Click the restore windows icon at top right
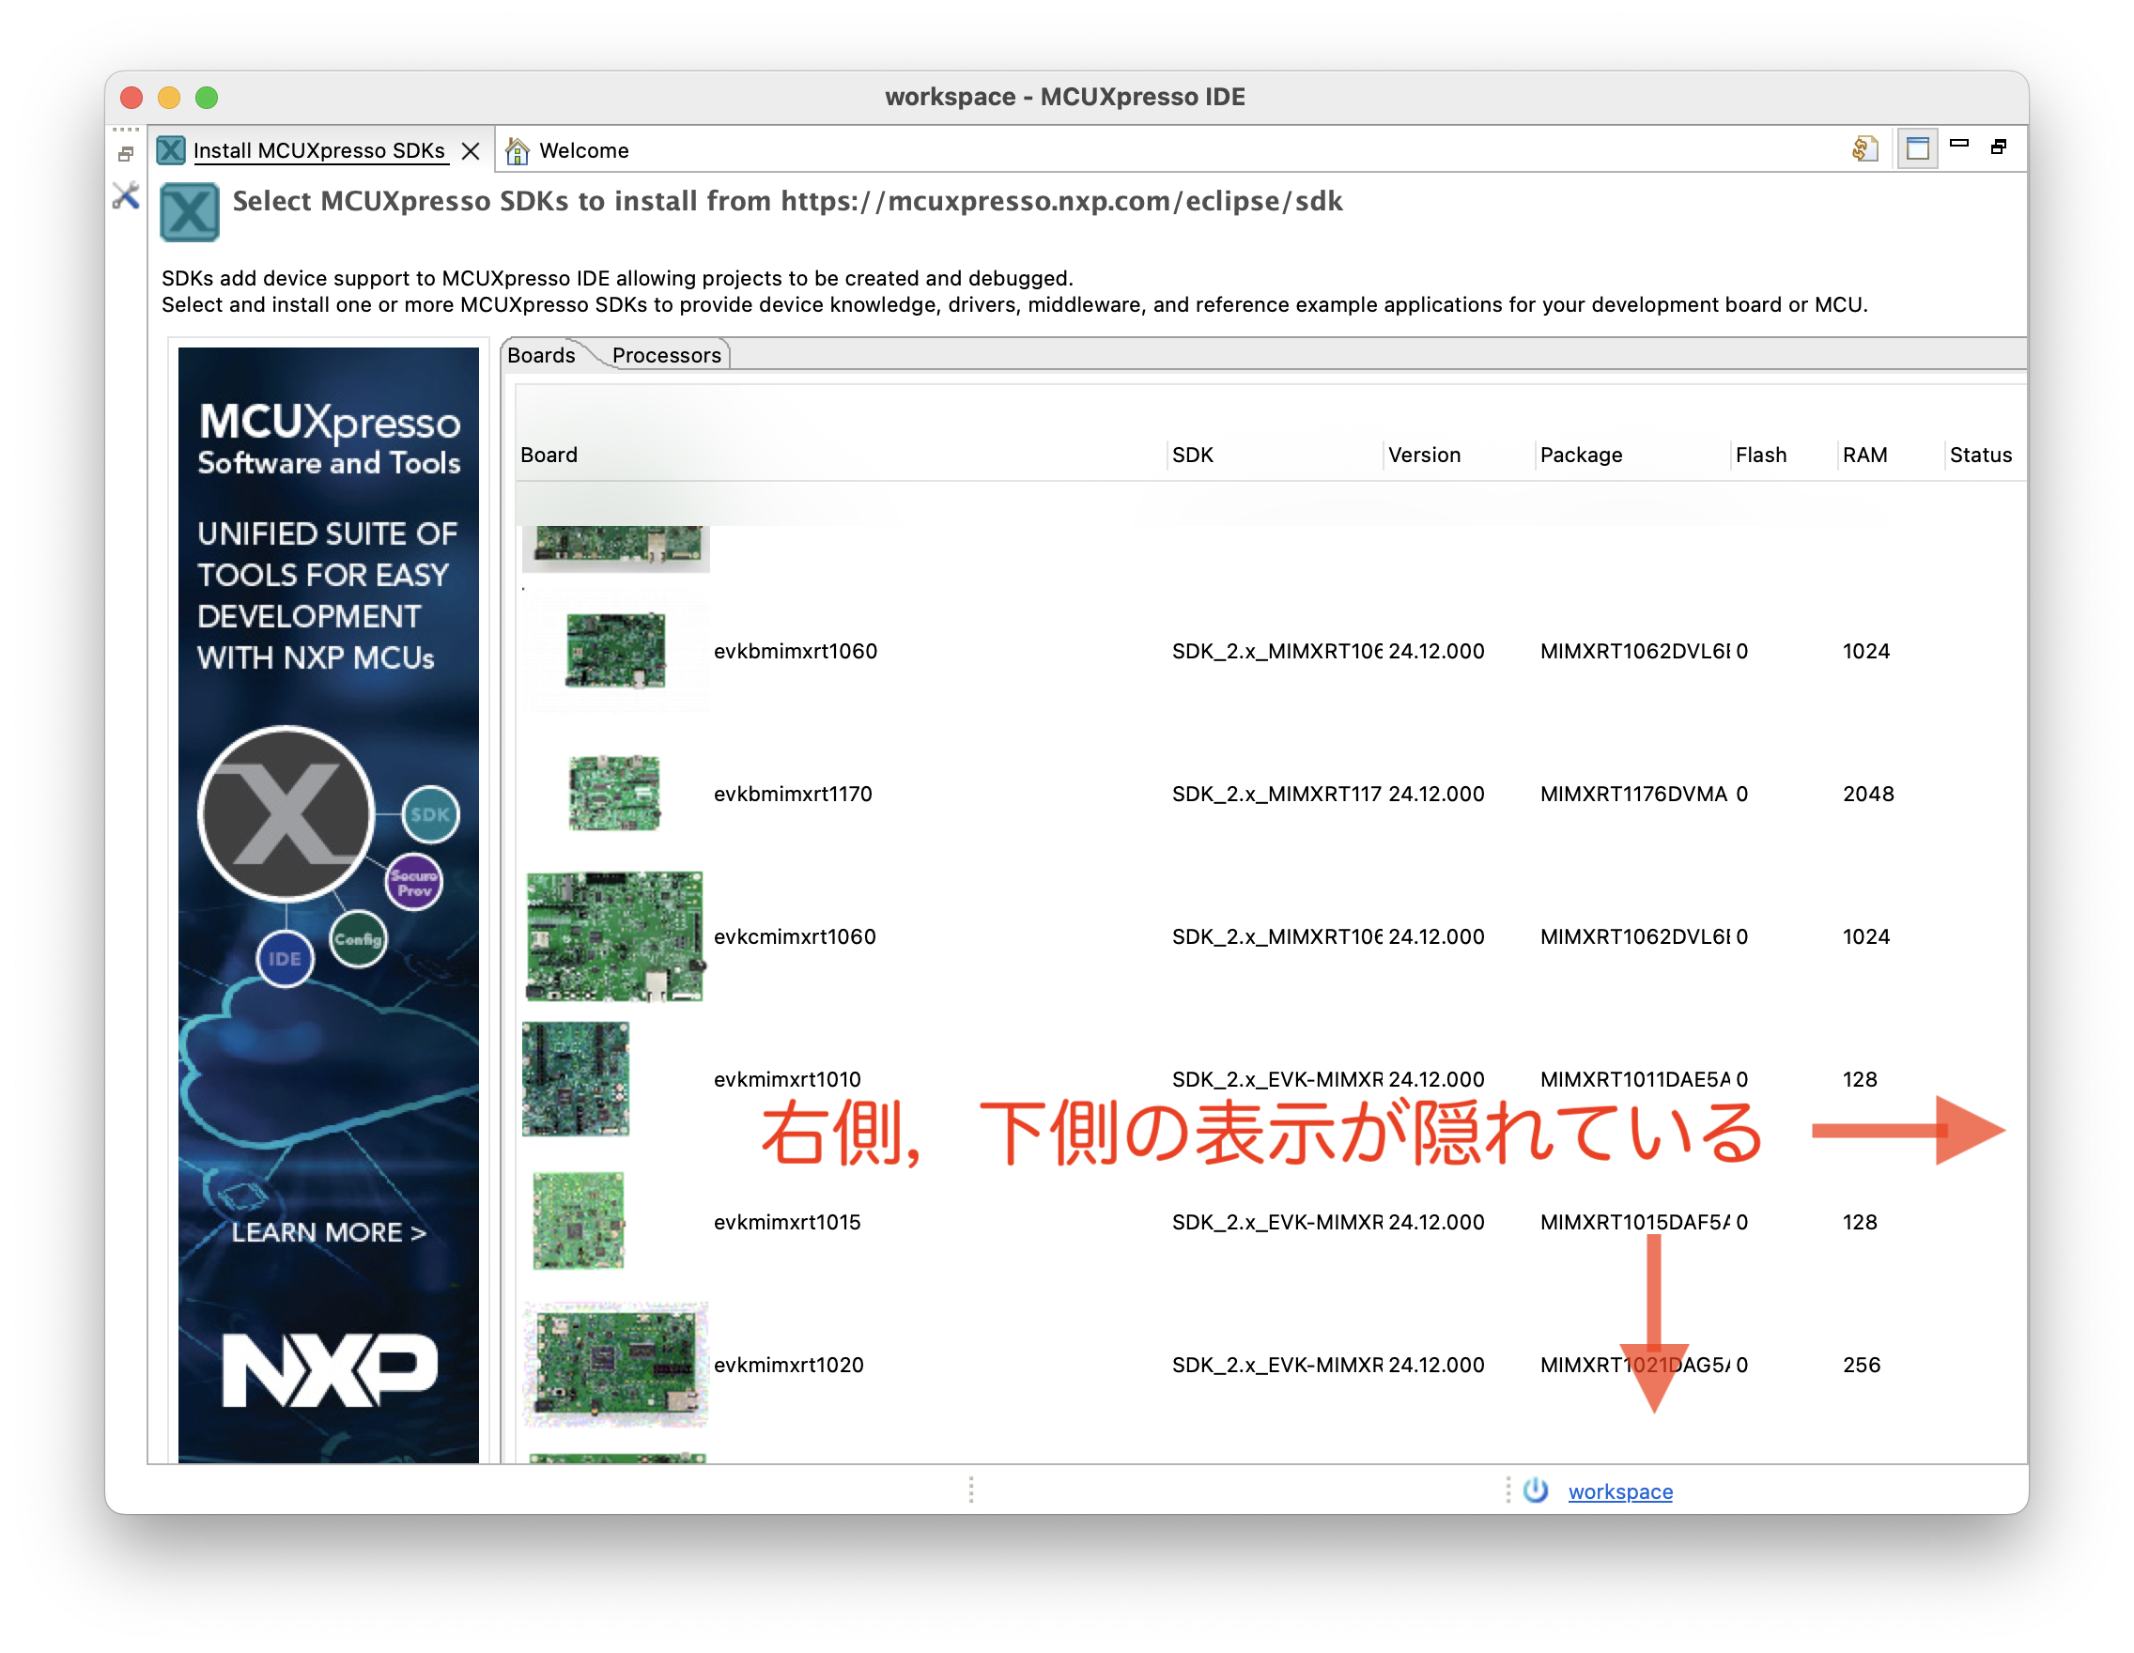2134x1653 pixels. point(1999,147)
